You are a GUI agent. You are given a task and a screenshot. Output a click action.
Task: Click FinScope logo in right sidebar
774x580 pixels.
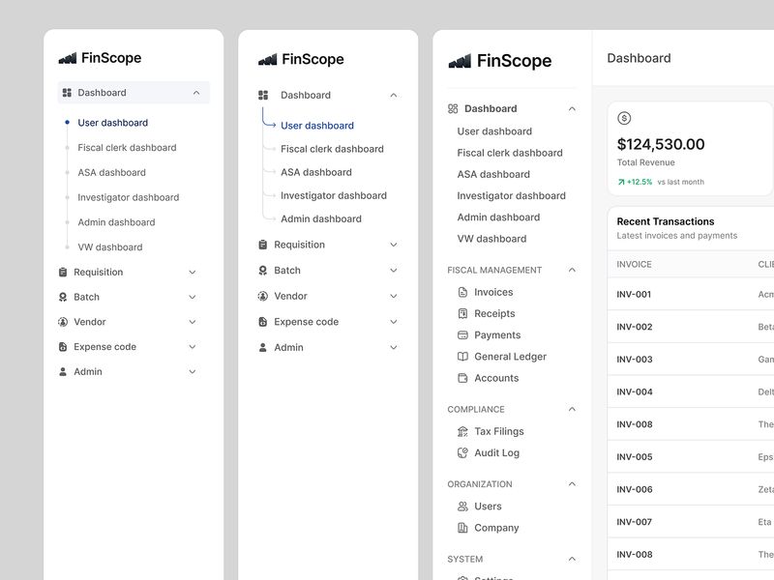click(499, 61)
